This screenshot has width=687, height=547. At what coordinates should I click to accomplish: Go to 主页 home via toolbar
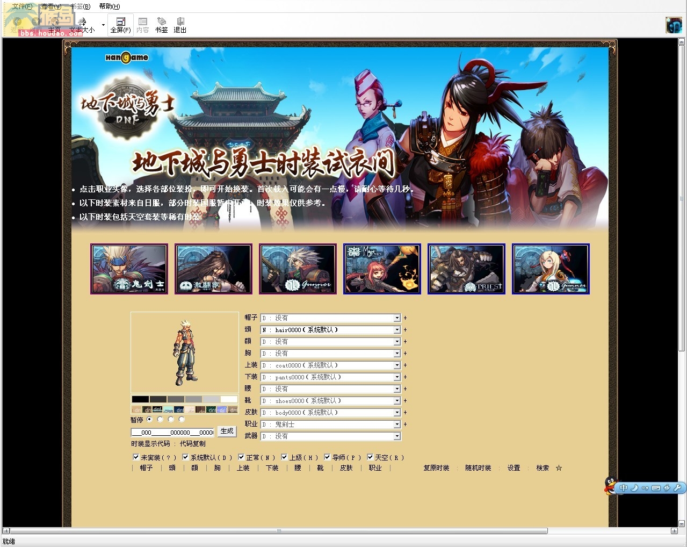[55, 25]
